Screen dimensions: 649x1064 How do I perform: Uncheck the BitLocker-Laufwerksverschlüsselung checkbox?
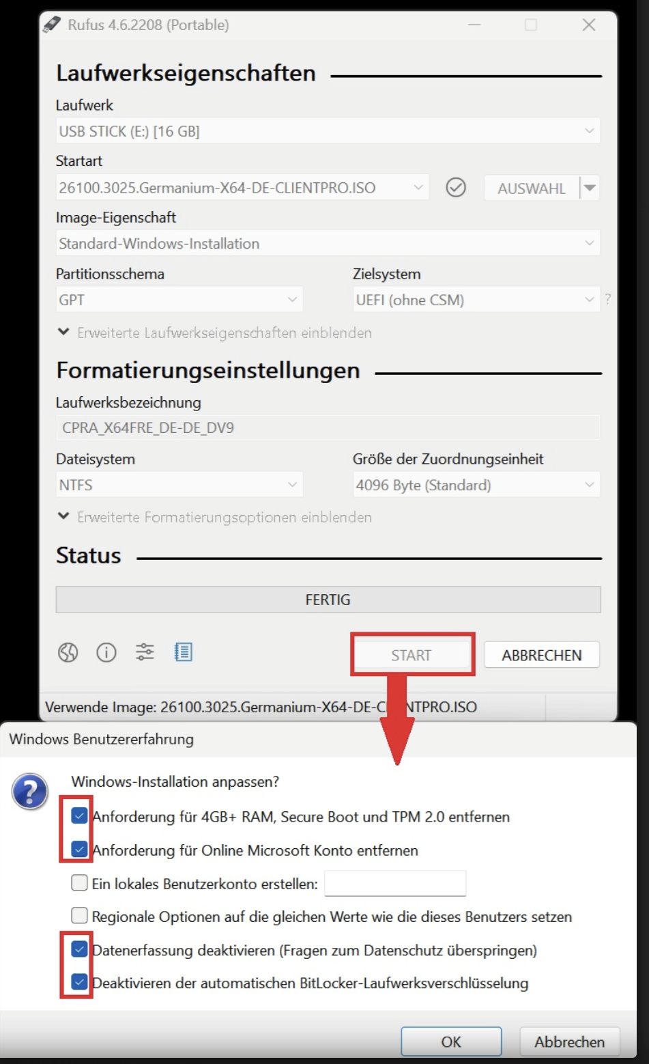[x=80, y=982]
